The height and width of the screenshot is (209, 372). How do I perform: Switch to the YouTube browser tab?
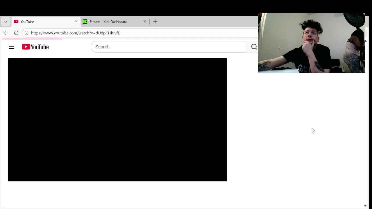[46, 21]
